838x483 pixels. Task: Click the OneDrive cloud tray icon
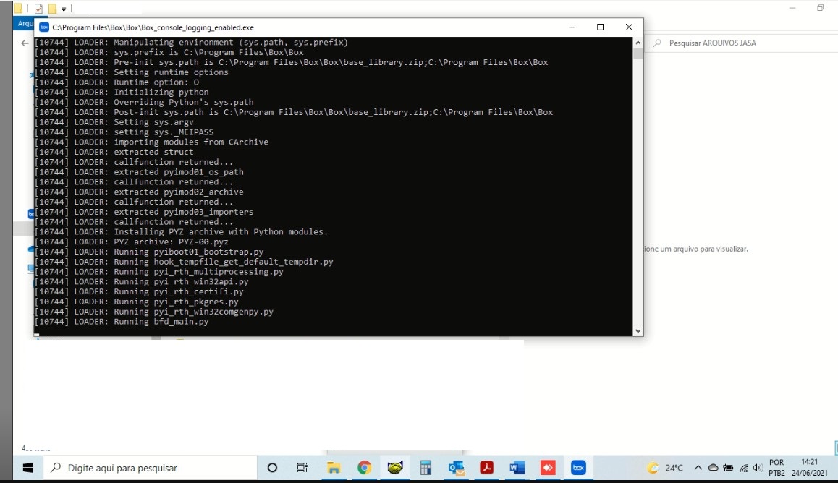tap(713, 468)
